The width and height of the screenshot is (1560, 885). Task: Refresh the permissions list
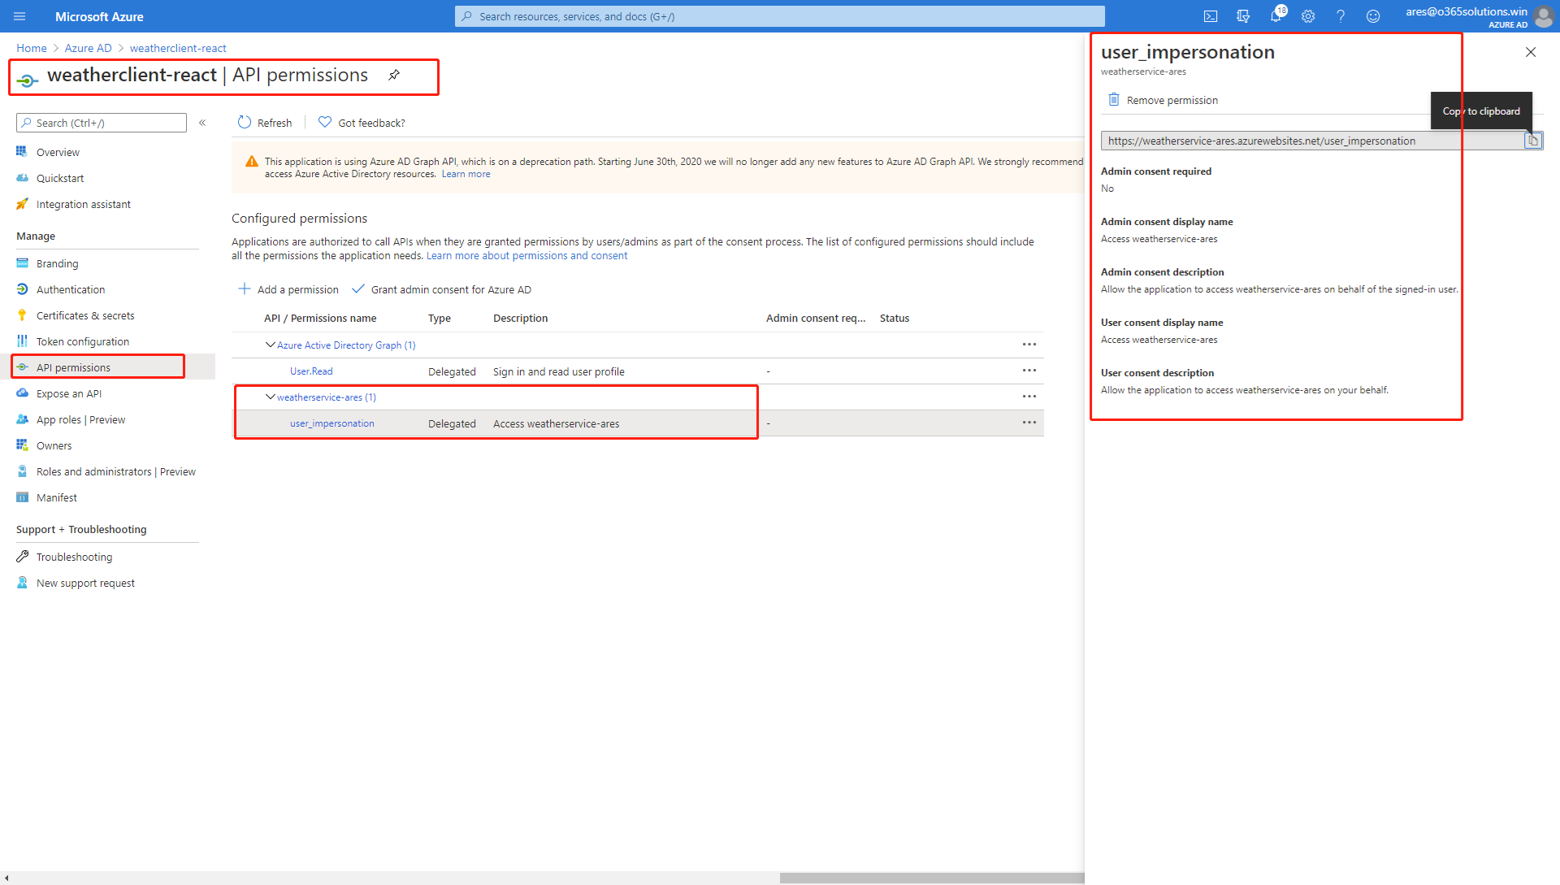click(265, 123)
